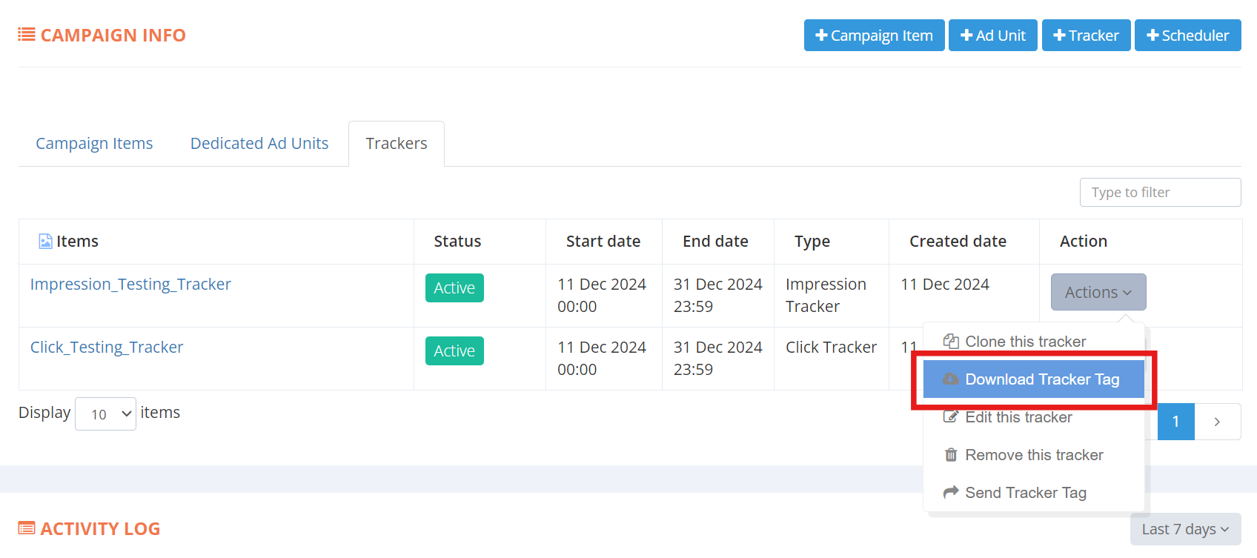
Task: Click the Add Ad Unit button
Action: (x=992, y=36)
